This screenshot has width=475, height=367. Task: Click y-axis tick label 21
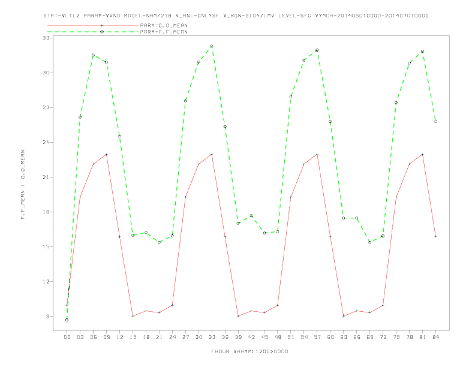[x=47, y=177]
